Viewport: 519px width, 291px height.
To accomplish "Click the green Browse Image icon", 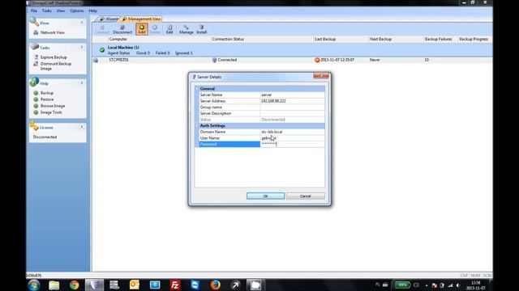I will tap(36, 106).
